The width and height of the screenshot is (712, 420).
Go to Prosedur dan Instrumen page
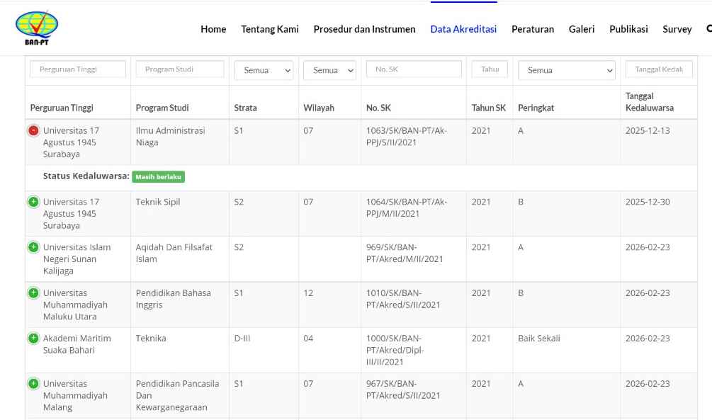pyautogui.click(x=364, y=29)
